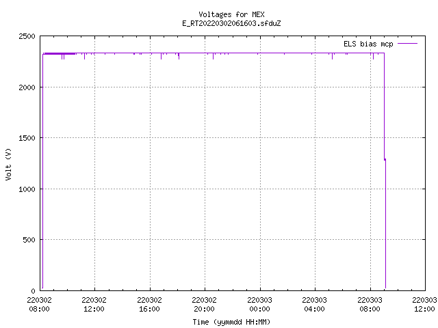Click x-axis label 220302 16:00
This screenshot has height=328, width=438.
pyautogui.click(x=149, y=305)
